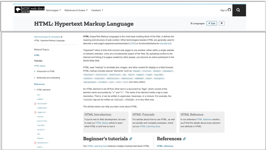The image size is (266, 150).
Task: Open the <article> element sidebar link
Action: [x=42, y=121]
